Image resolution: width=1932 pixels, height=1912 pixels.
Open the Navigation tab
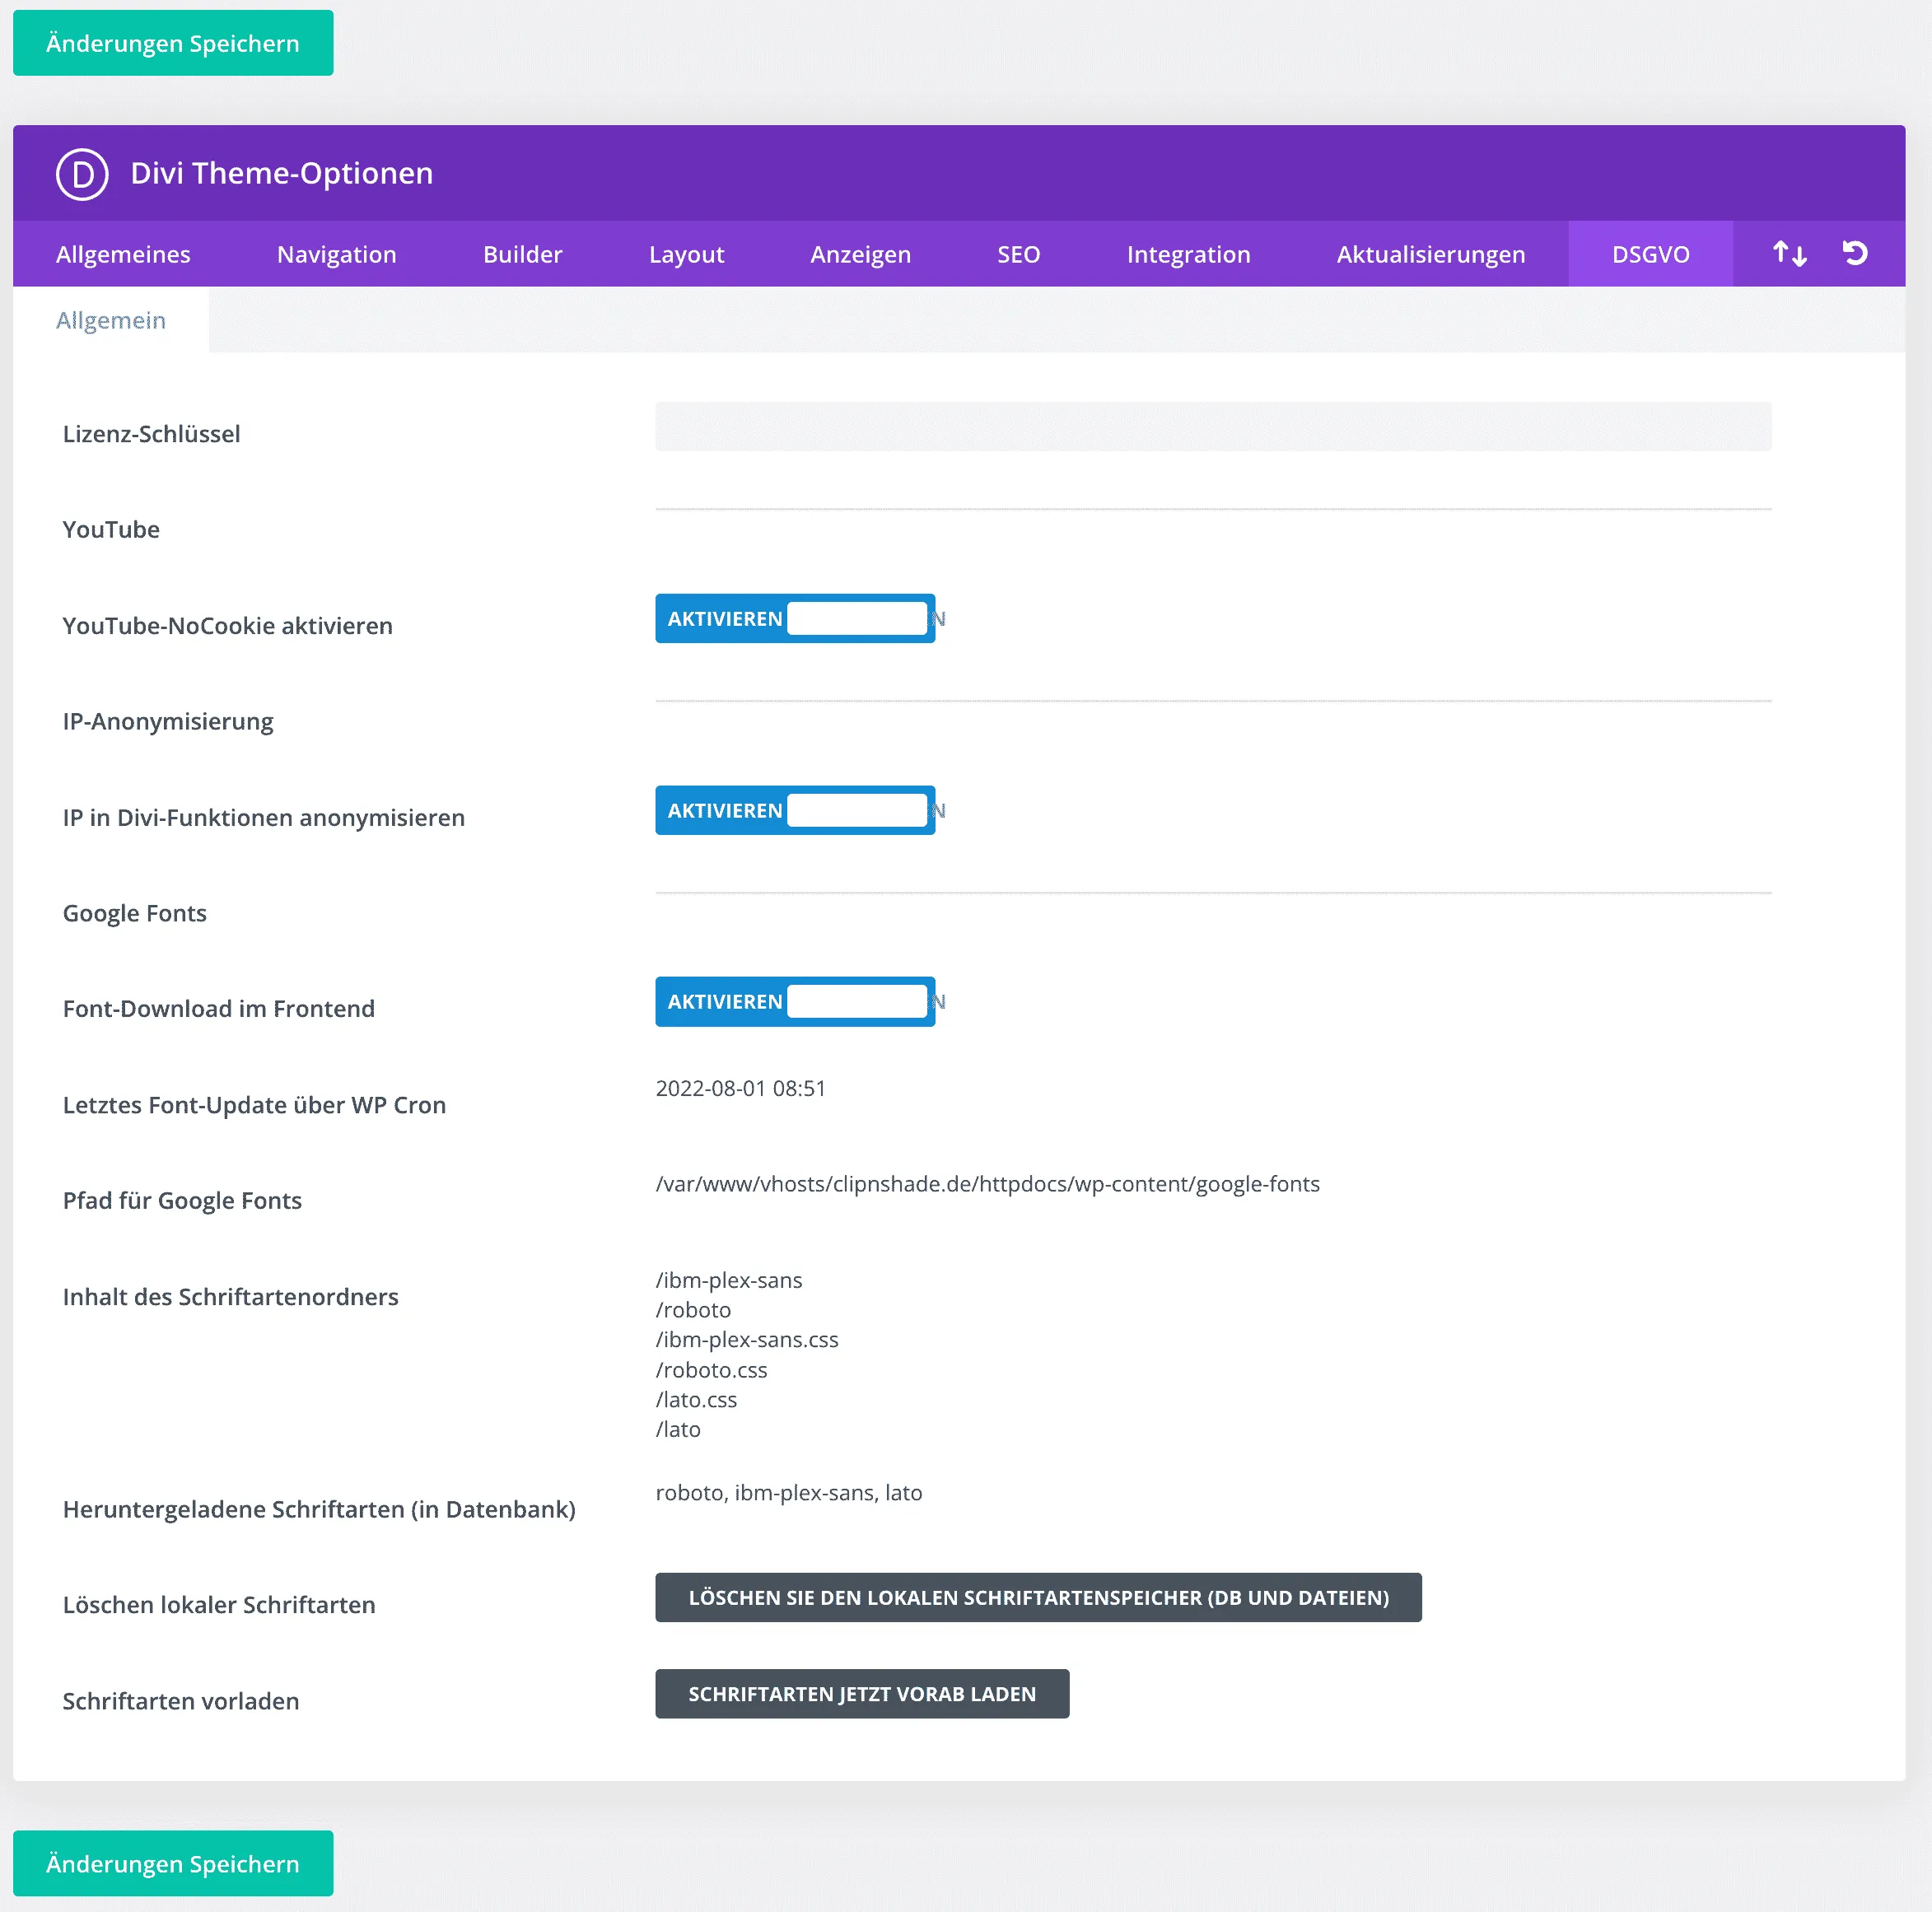click(337, 254)
